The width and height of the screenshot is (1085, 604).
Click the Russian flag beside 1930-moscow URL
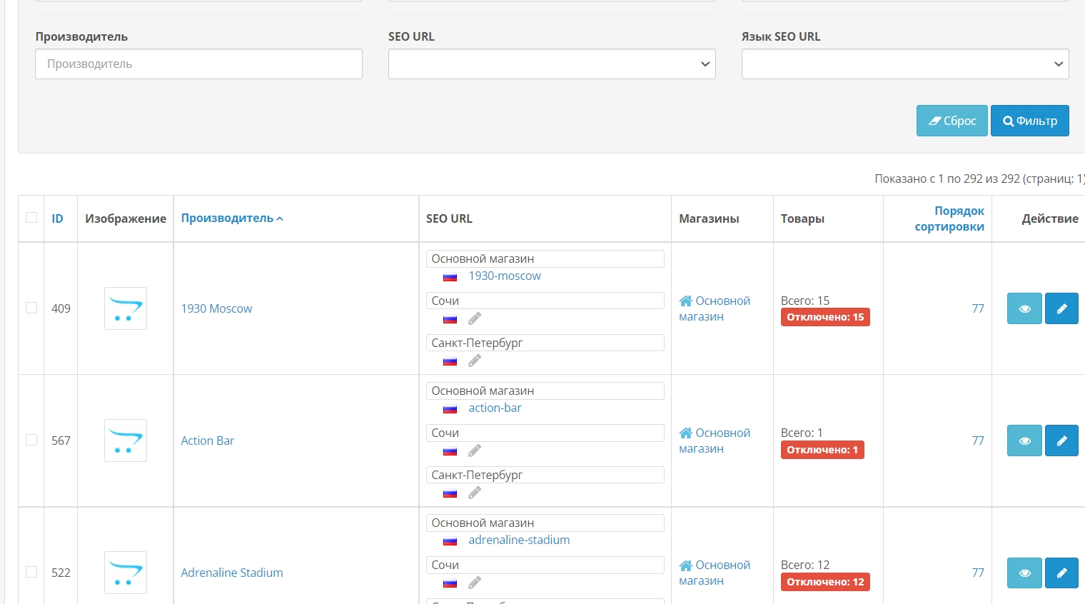(450, 276)
